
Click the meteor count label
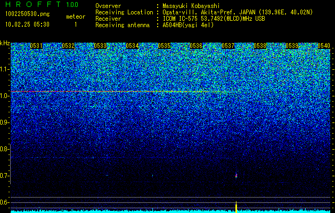tap(76, 17)
